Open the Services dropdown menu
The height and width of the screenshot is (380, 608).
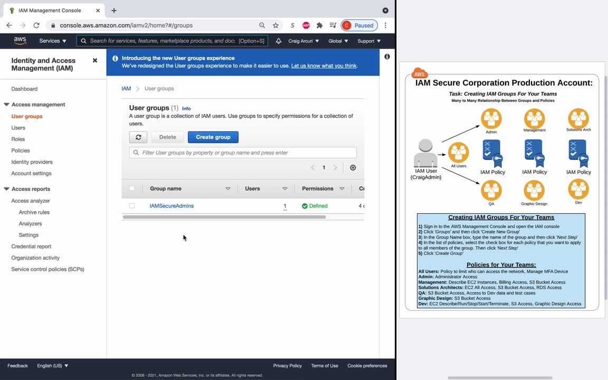(53, 41)
